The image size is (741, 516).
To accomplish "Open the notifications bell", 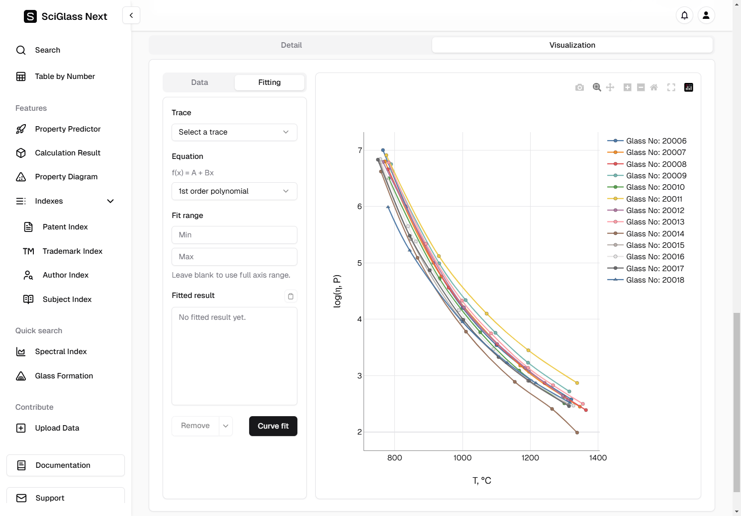I will click(684, 15).
